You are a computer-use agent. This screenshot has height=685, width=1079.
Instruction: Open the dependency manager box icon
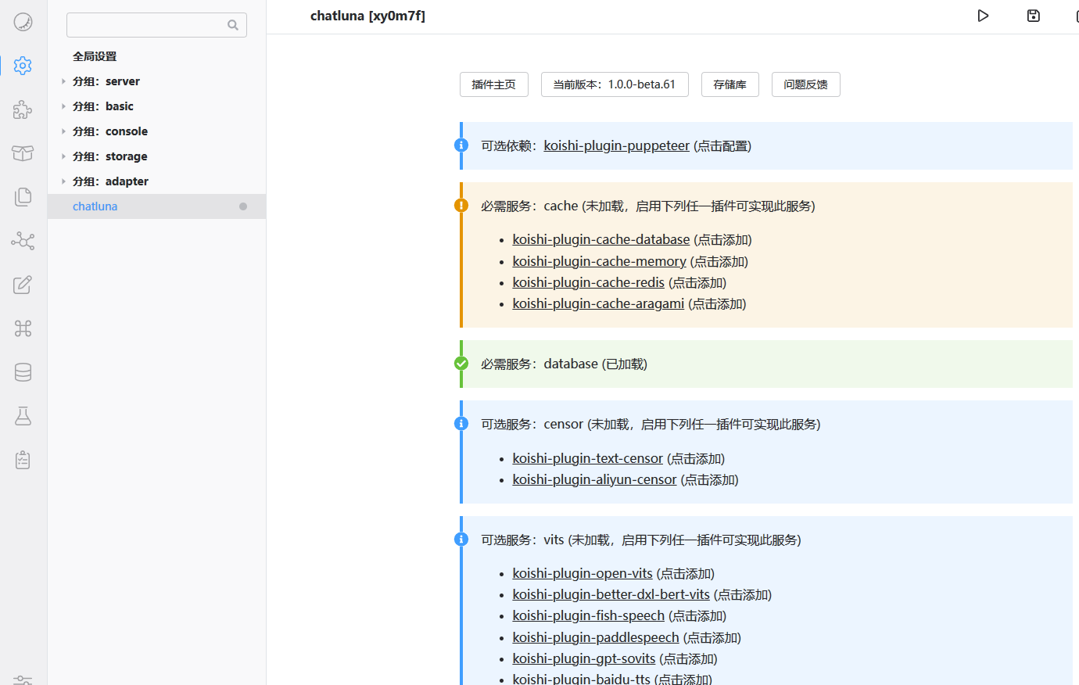pyautogui.click(x=22, y=153)
